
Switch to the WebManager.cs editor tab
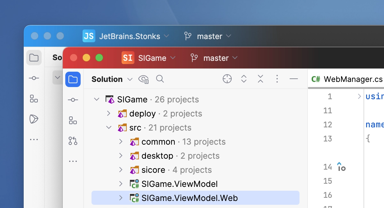[347, 79]
